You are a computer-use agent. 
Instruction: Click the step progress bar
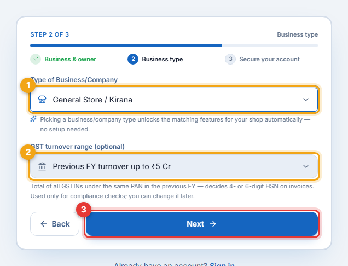click(174, 45)
